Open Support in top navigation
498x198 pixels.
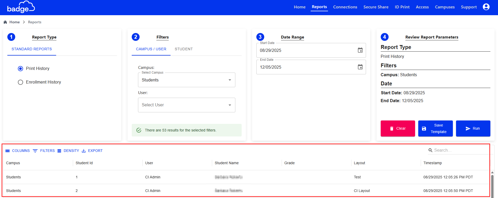pos(469,7)
